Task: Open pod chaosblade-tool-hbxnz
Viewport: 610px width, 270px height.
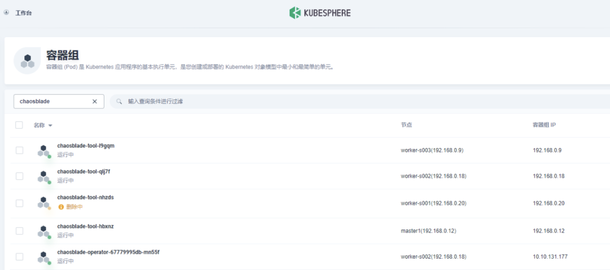Action: click(x=85, y=226)
